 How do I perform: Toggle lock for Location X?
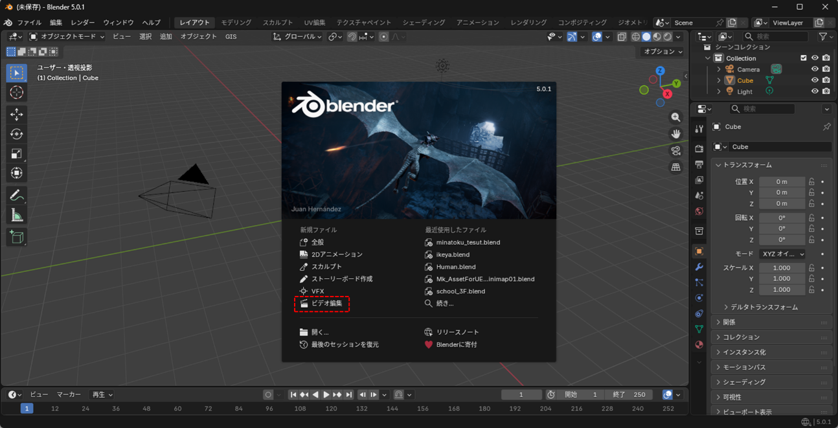[x=811, y=182]
